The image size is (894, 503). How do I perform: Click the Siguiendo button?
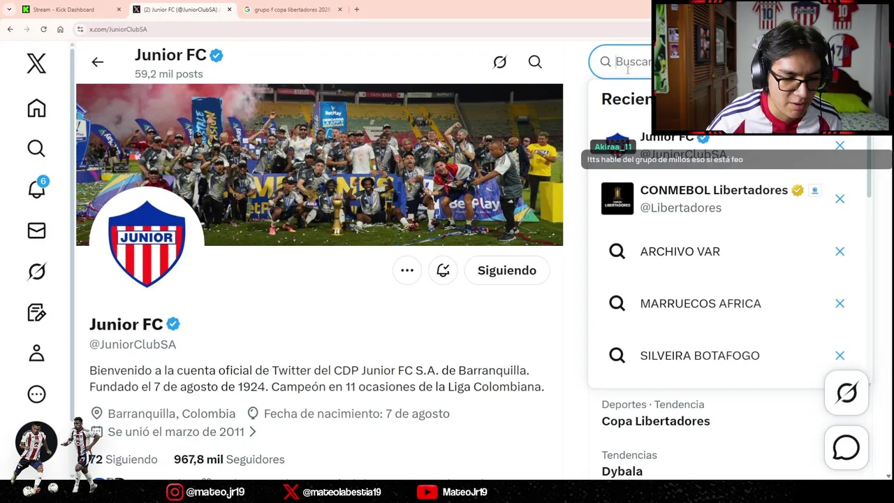(x=507, y=270)
